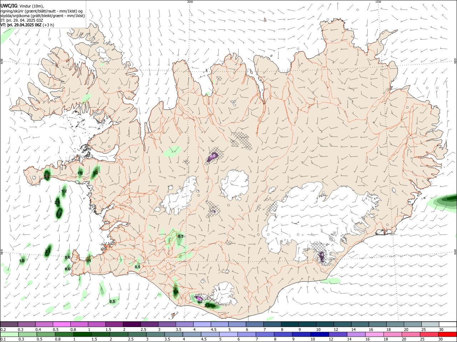Select the bright red swatch above 30 rain
This screenshot has width=457, height=342.
448,334
